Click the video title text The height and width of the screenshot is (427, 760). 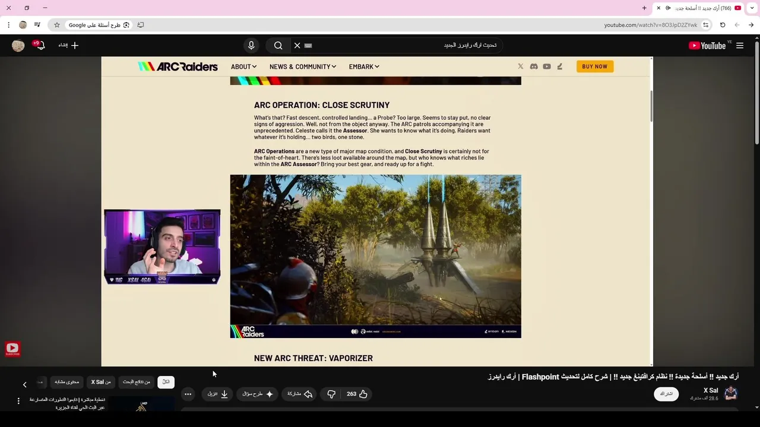point(613,377)
